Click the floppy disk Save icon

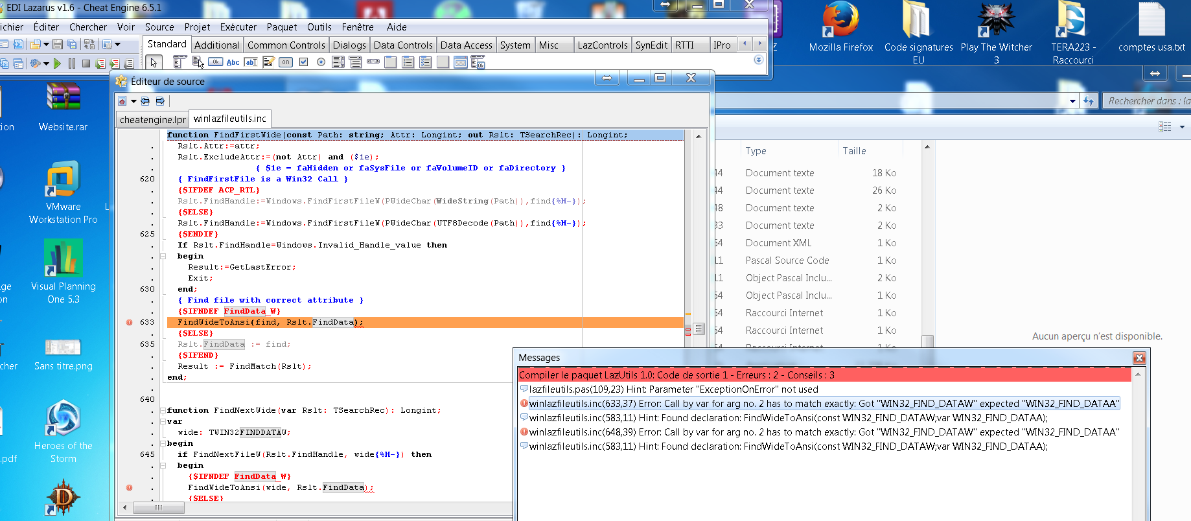(58, 45)
